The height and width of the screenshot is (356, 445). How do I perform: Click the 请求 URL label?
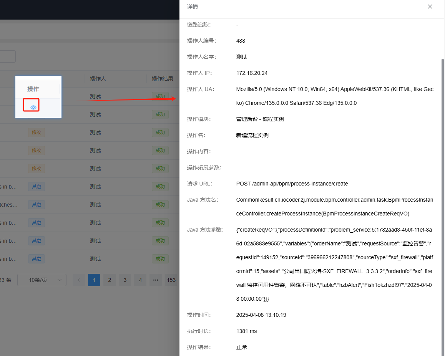(199, 184)
